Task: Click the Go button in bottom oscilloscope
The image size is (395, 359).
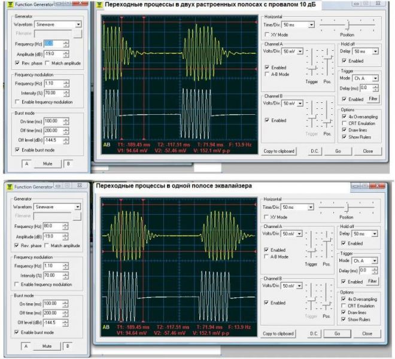Action: (337, 333)
